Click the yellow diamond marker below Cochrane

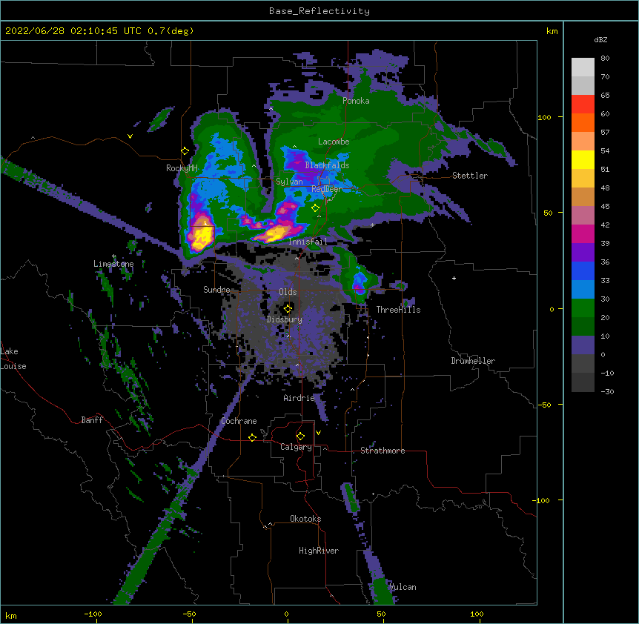pos(253,437)
